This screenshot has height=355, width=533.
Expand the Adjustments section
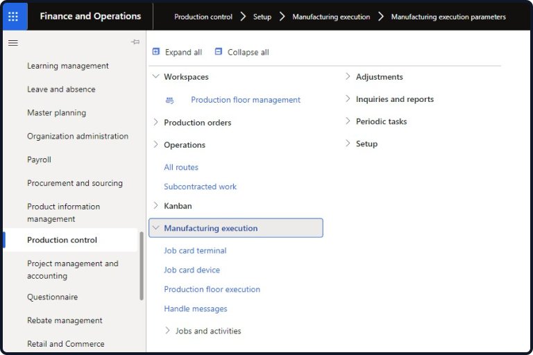(x=348, y=76)
